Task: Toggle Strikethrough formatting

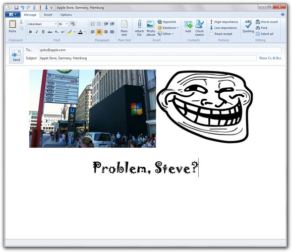Action: (50, 32)
